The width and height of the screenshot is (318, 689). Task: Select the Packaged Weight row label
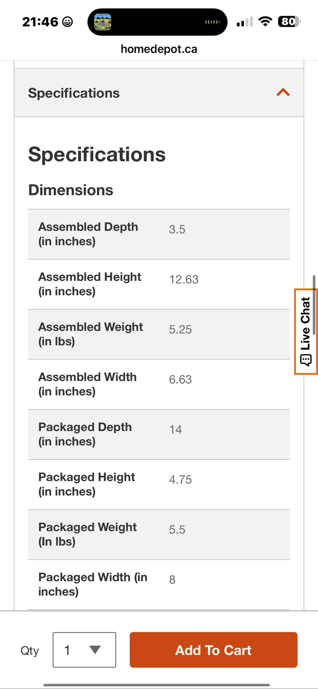click(x=88, y=534)
